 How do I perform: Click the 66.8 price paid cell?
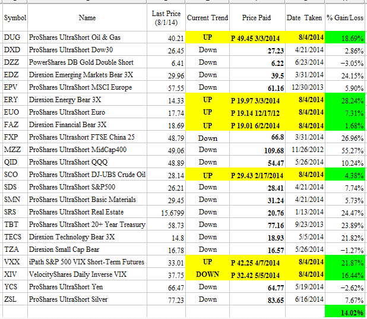point(257,137)
